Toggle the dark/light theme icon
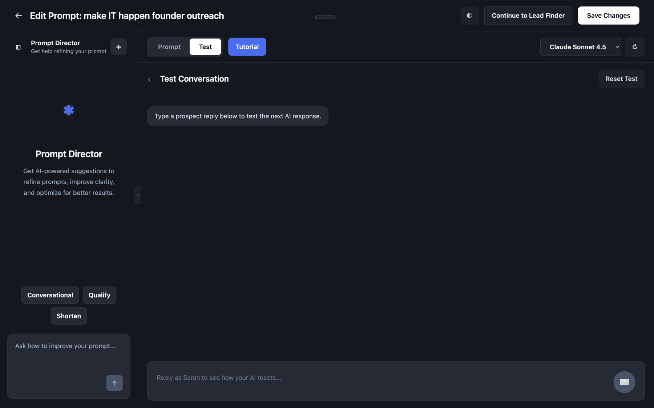 pos(469,16)
